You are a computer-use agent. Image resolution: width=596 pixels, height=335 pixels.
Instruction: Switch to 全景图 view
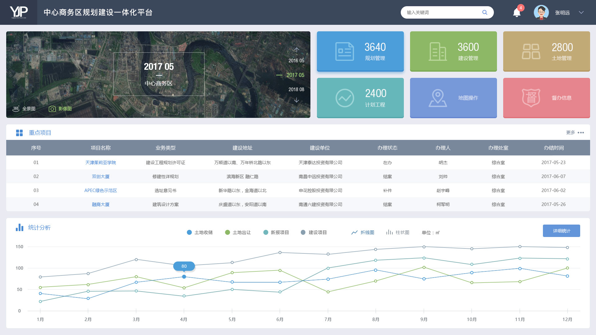click(29, 109)
